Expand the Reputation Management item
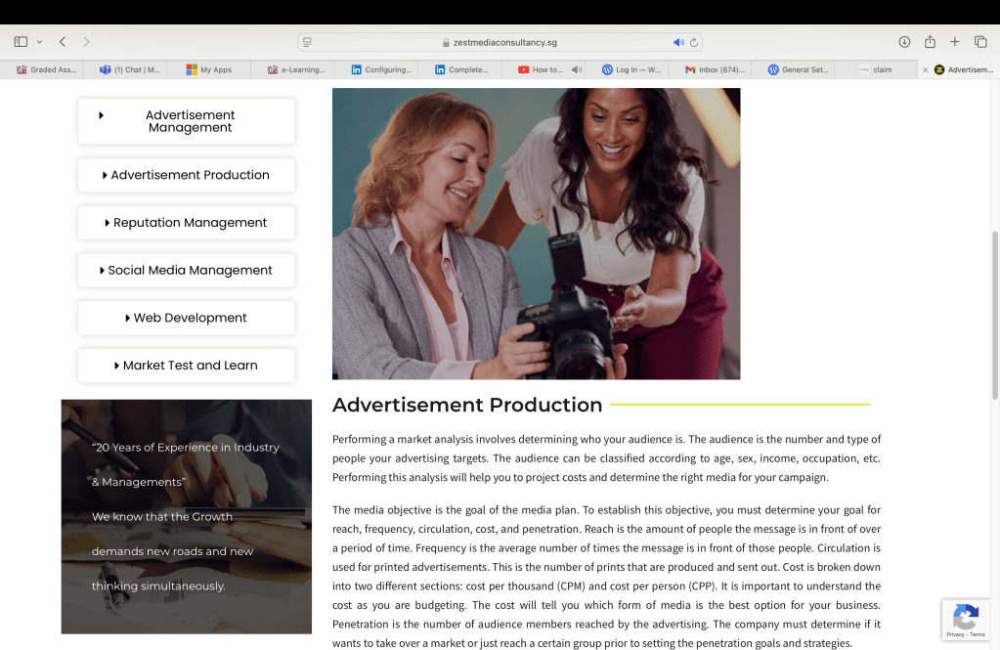Viewport: 1000px width, 650px height. [x=186, y=223]
